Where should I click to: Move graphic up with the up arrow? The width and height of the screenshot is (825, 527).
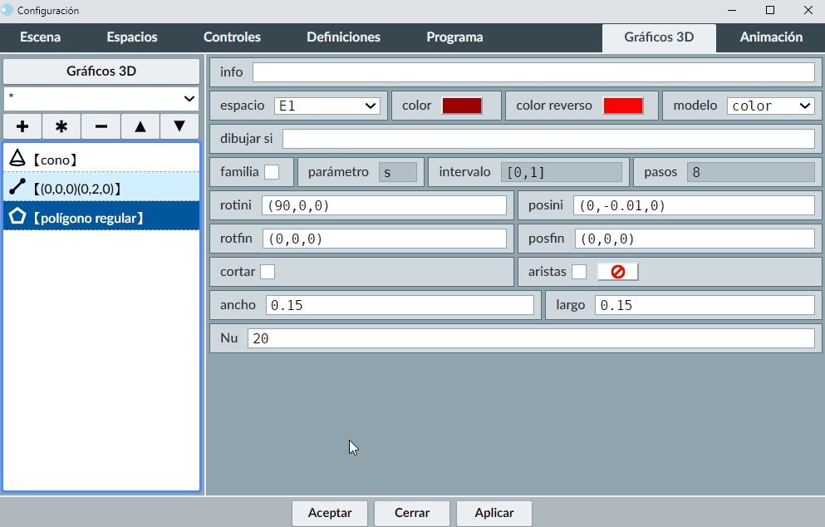click(x=140, y=126)
